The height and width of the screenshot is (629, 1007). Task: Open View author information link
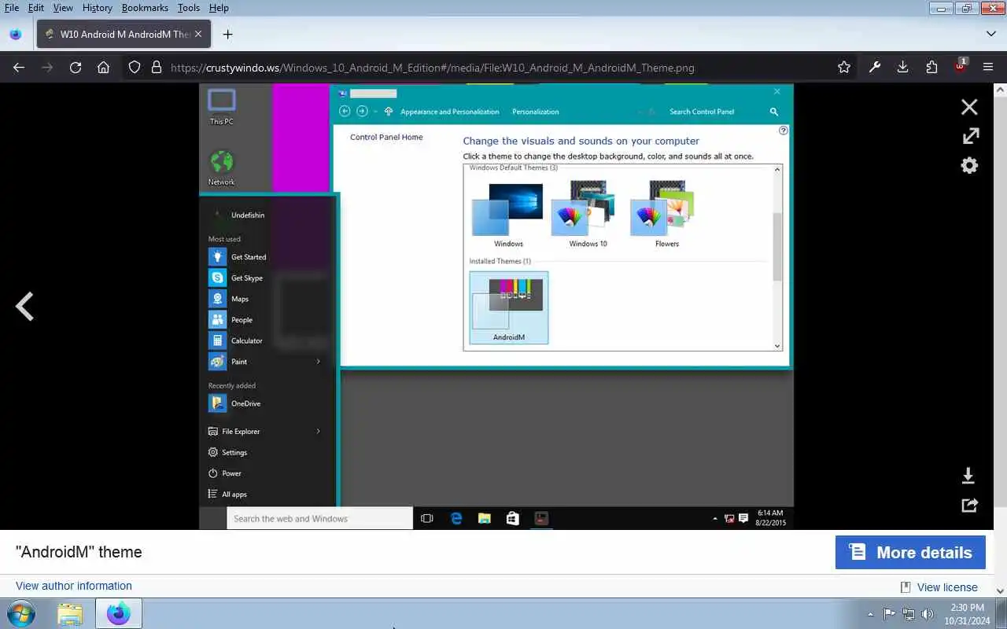click(74, 586)
